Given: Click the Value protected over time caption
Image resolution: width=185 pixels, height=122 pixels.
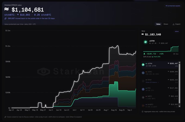Looking at the screenshot, I should (x=20, y=24).
